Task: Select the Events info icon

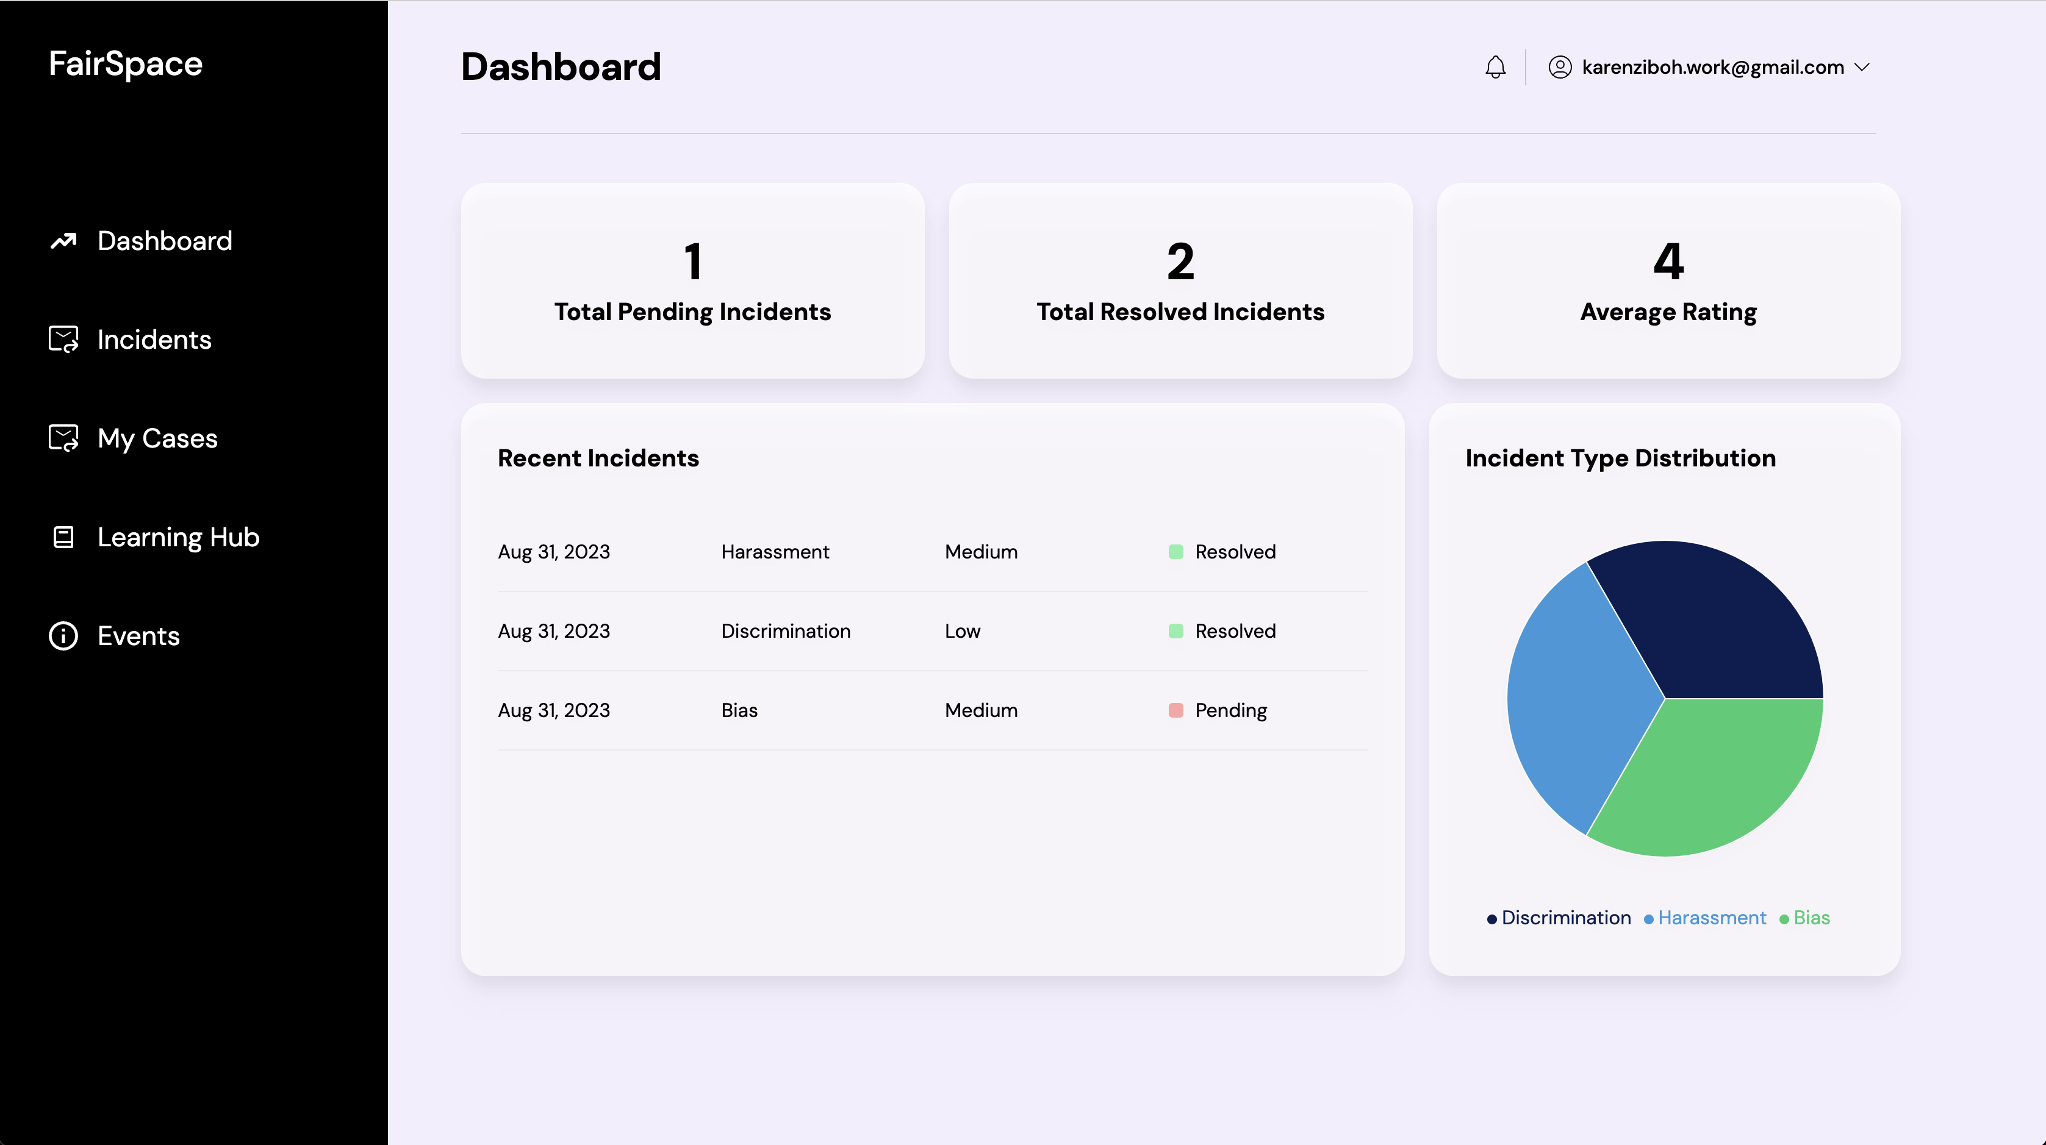Action: pyautogui.click(x=63, y=635)
